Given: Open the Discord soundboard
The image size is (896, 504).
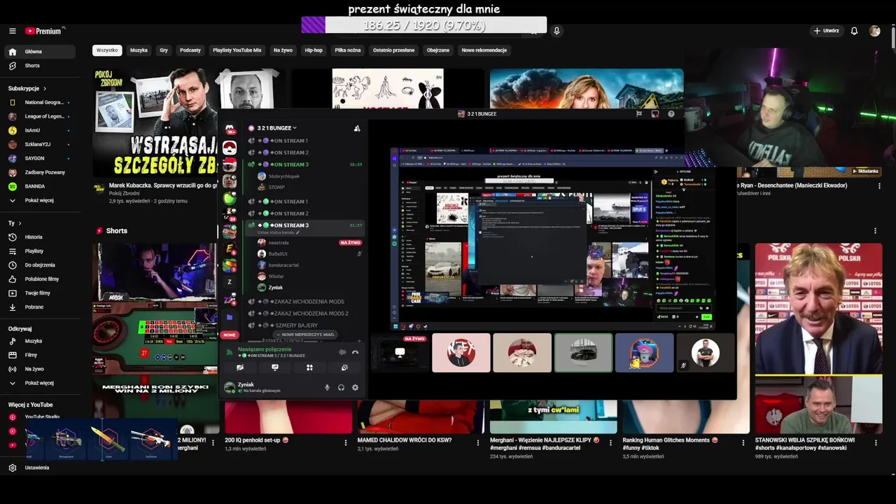Looking at the screenshot, I should click(x=344, y=367).
